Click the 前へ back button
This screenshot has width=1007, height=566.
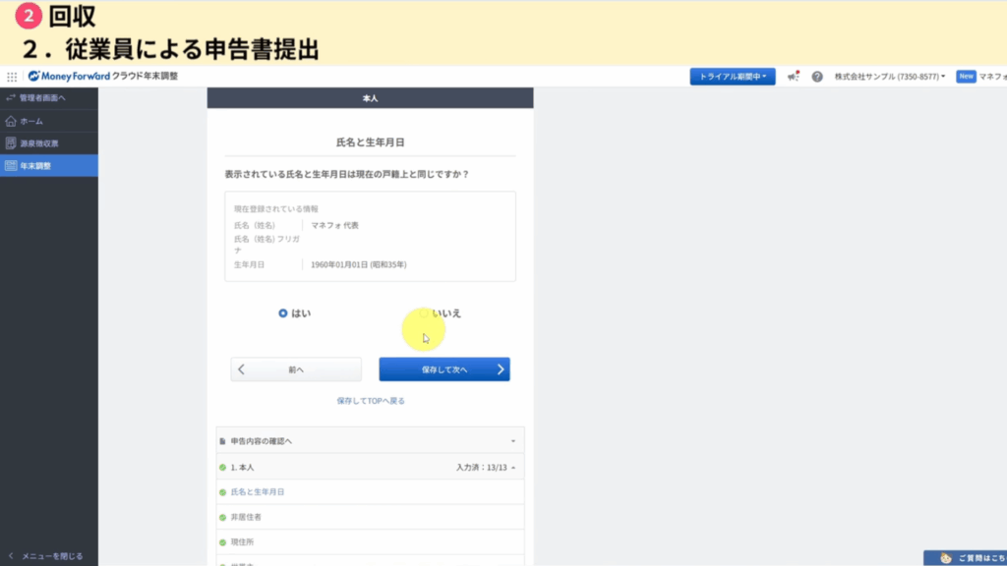[296, 369]
